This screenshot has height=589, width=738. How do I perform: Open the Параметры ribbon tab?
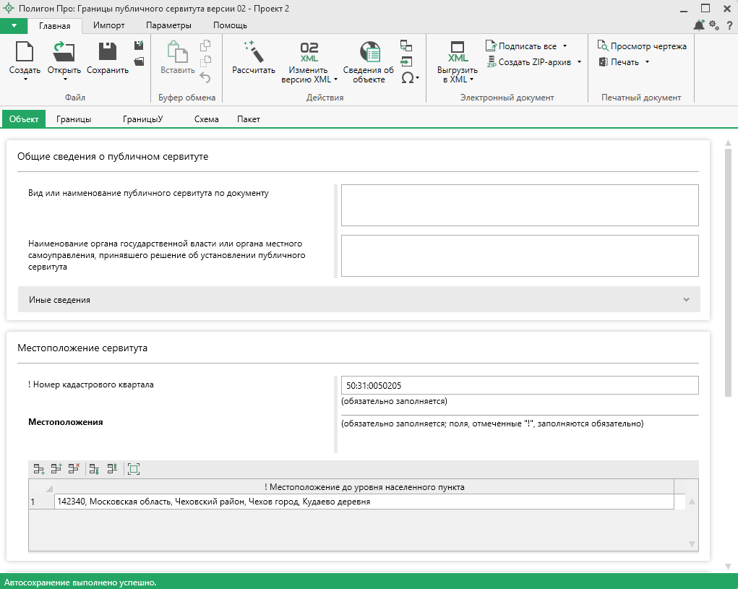tap(168, 25)
